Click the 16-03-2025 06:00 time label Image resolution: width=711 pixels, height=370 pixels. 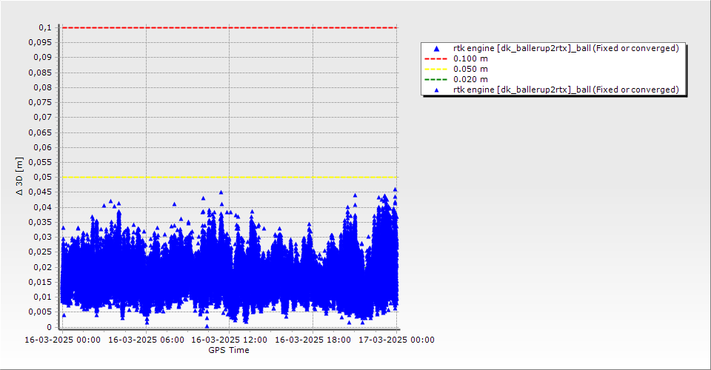(146, 340)
